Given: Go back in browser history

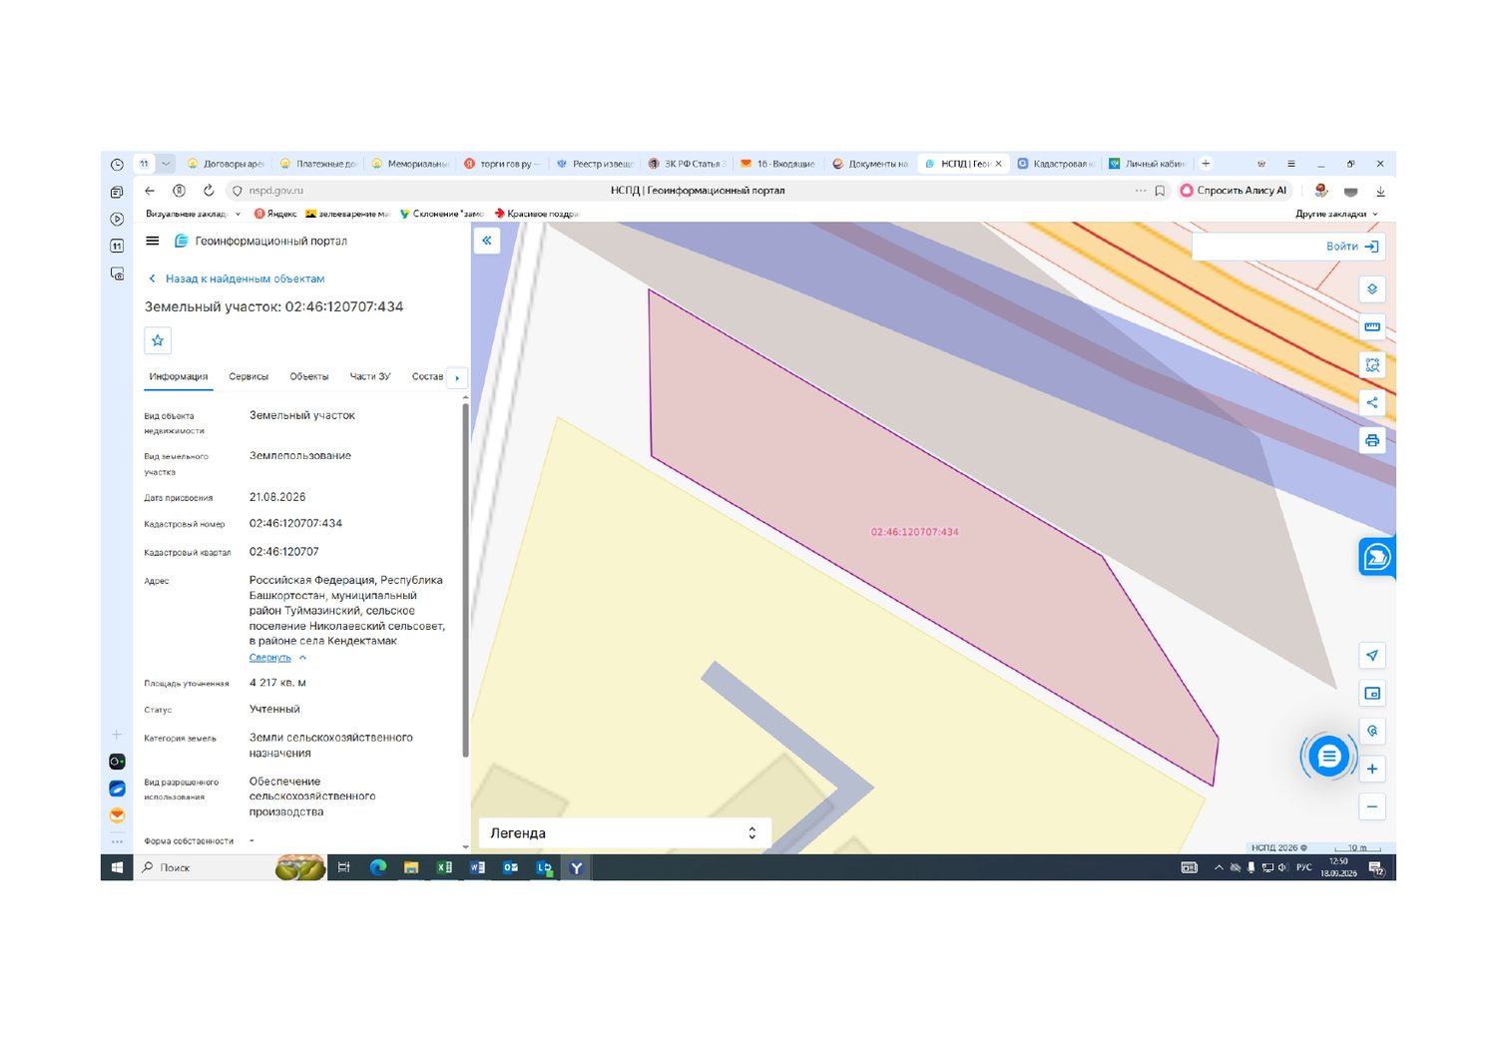Looking at the screenshot, I should [x=150, y=191].
